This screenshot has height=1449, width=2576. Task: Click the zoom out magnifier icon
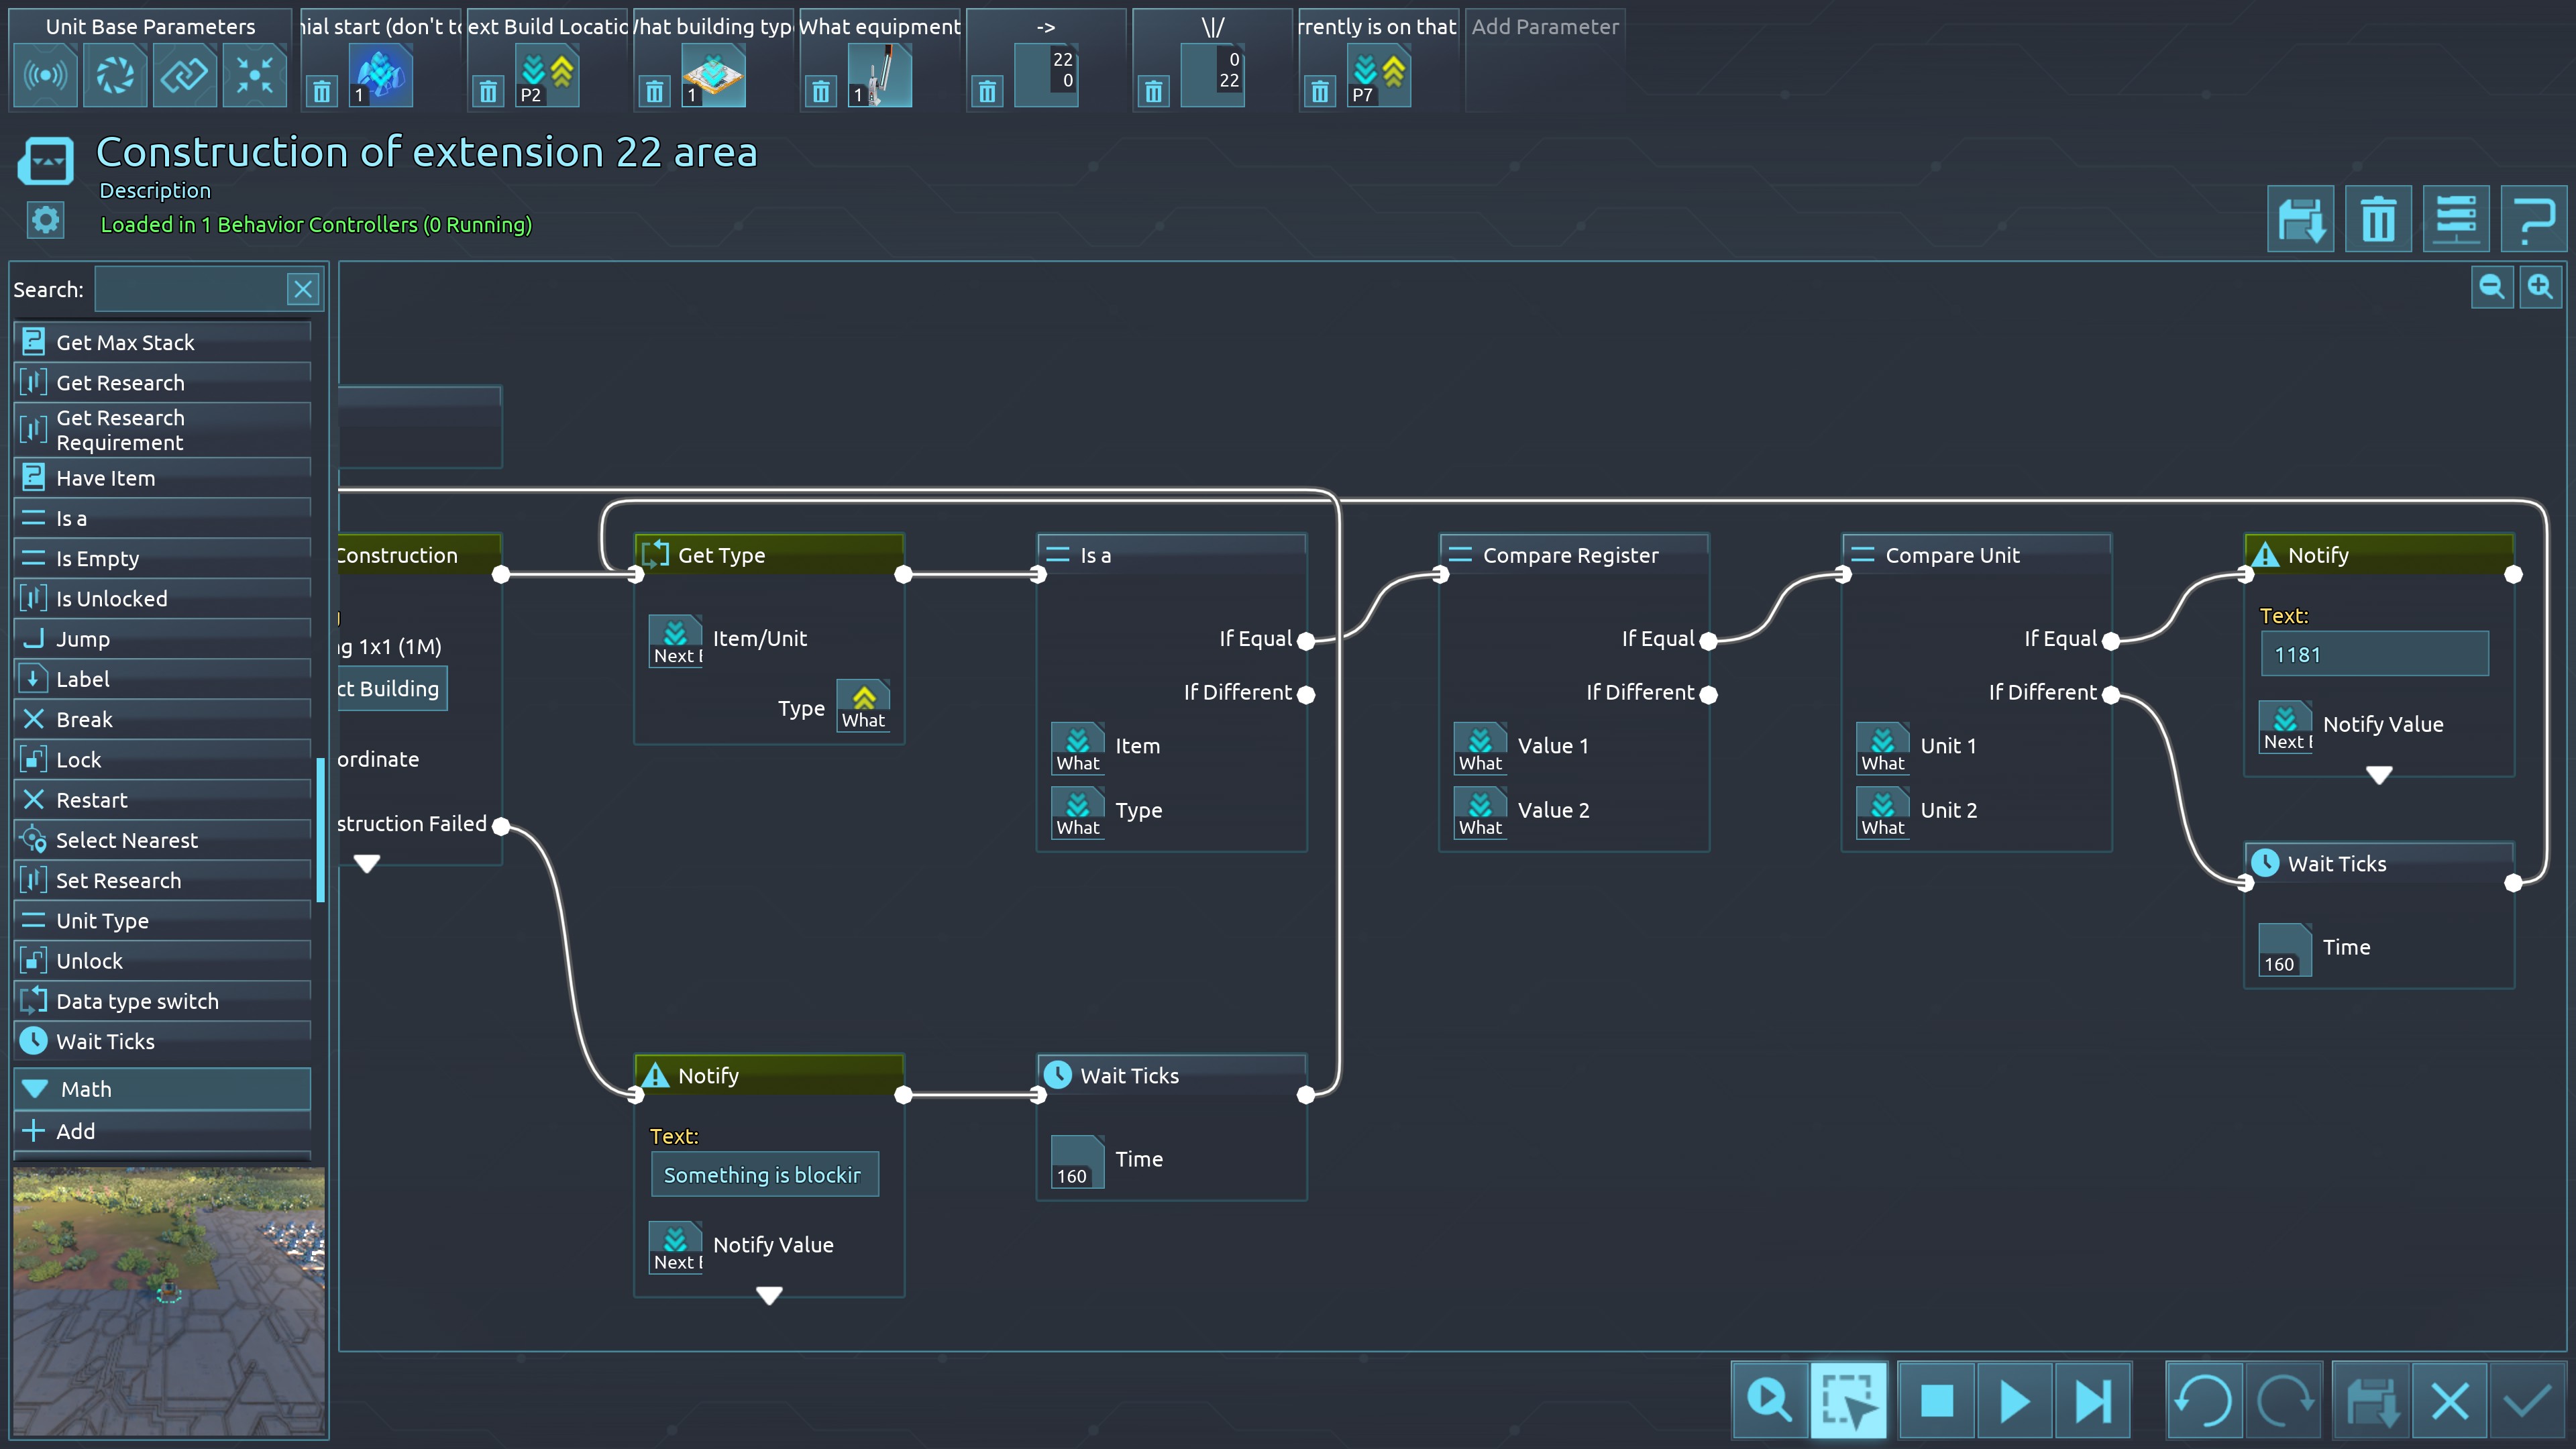2491,288
